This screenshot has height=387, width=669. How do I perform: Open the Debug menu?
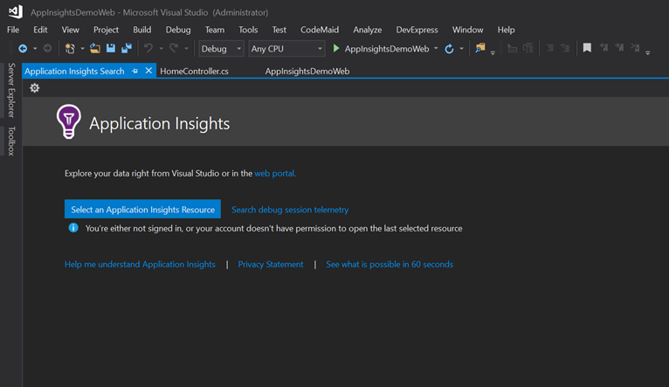[x=178, y=30]
